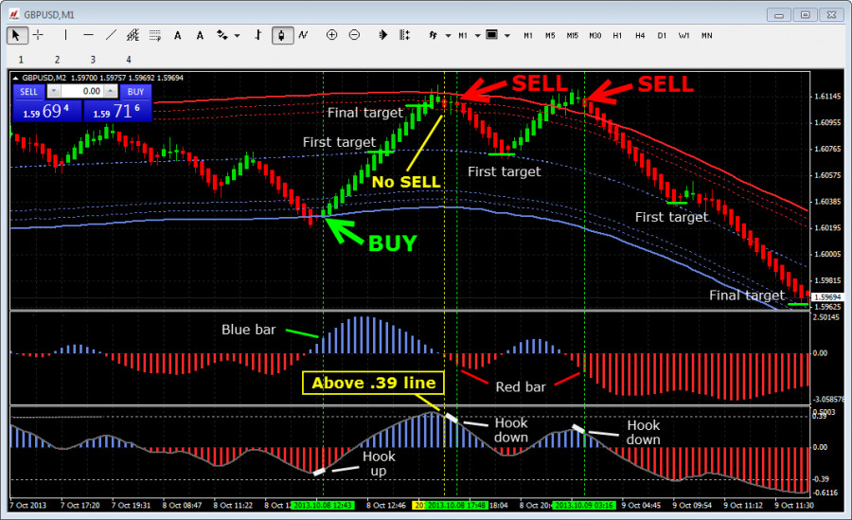Expand the periods dropdown arrow beside M1
The height and width of the screenshot is (520, 852).
[478, 36]
